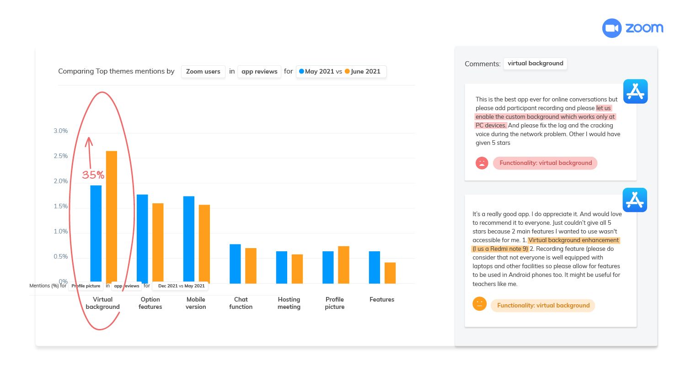Click the red sad face sentiment icon
This screenshot has width=686, height=371.
click(x=482, y=163)
